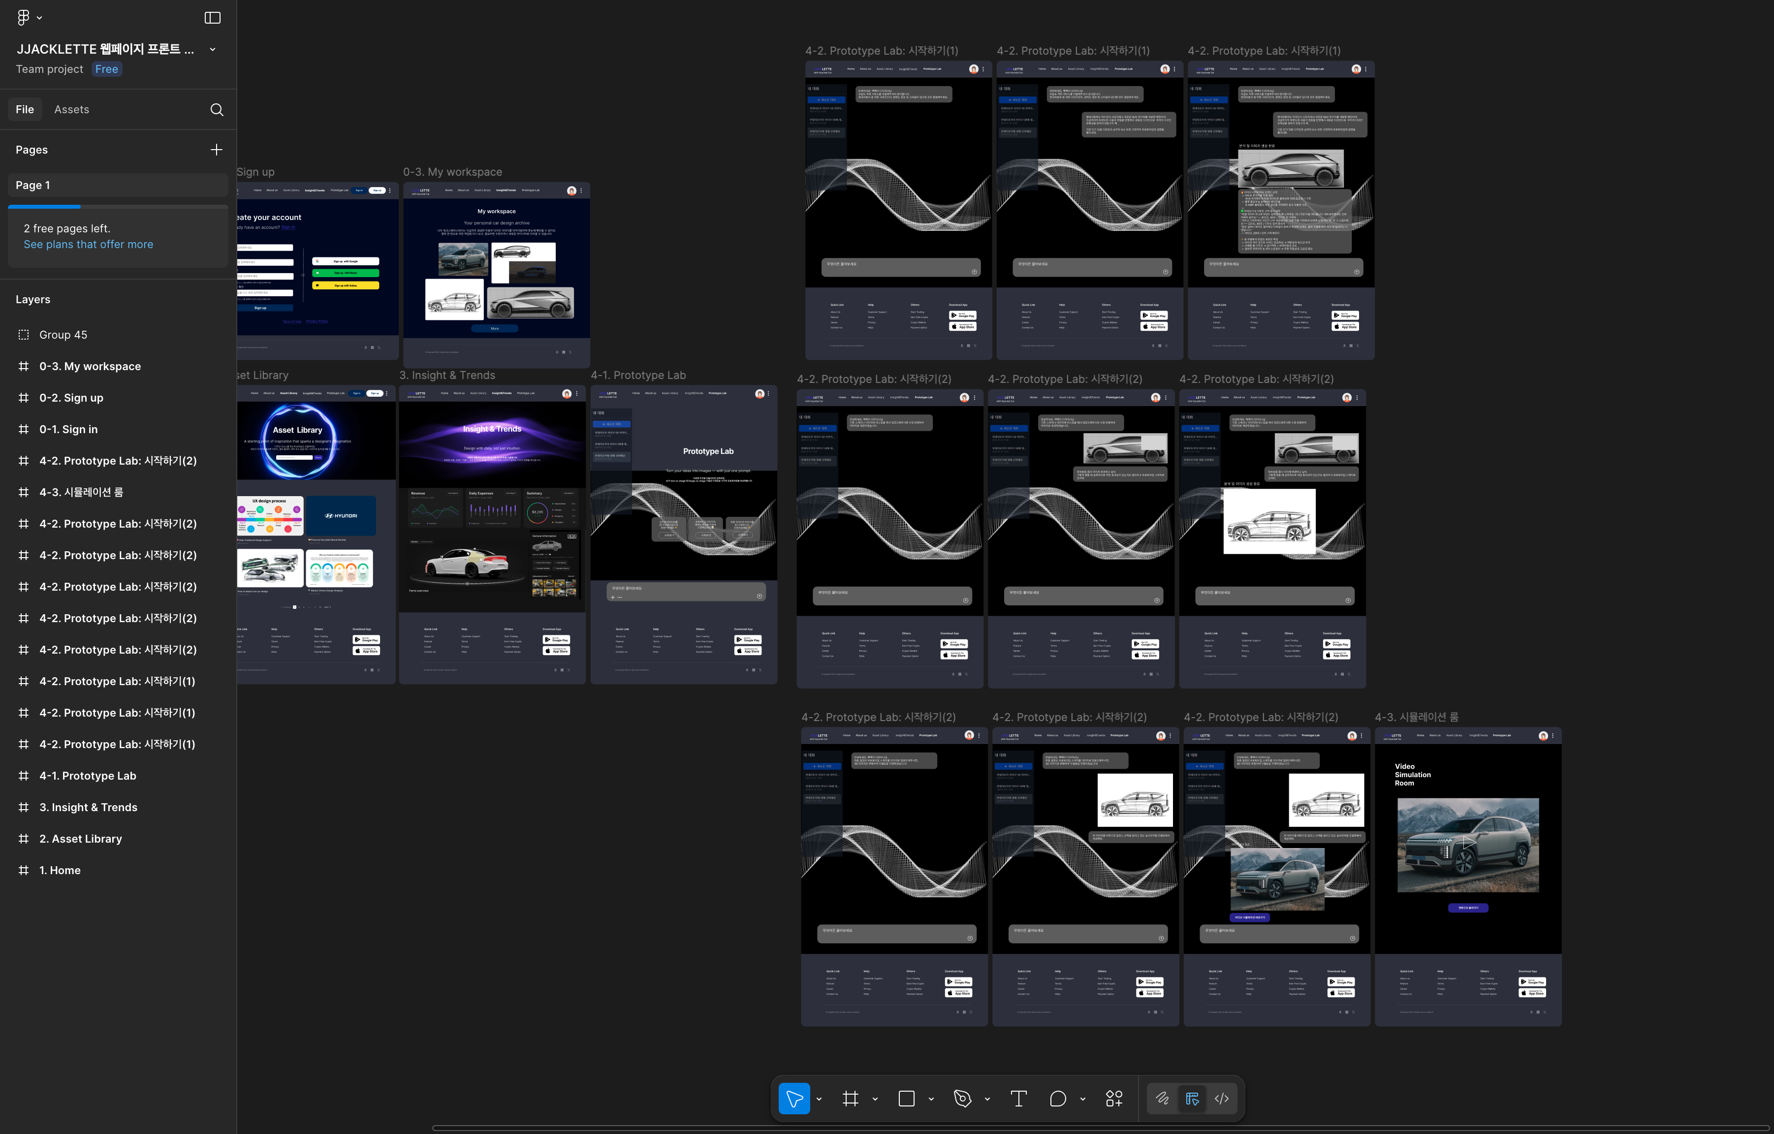The height and width of the screenshot is (1134, 1774).
Task: Select the Frame tool
Action: pos(850,1099)
